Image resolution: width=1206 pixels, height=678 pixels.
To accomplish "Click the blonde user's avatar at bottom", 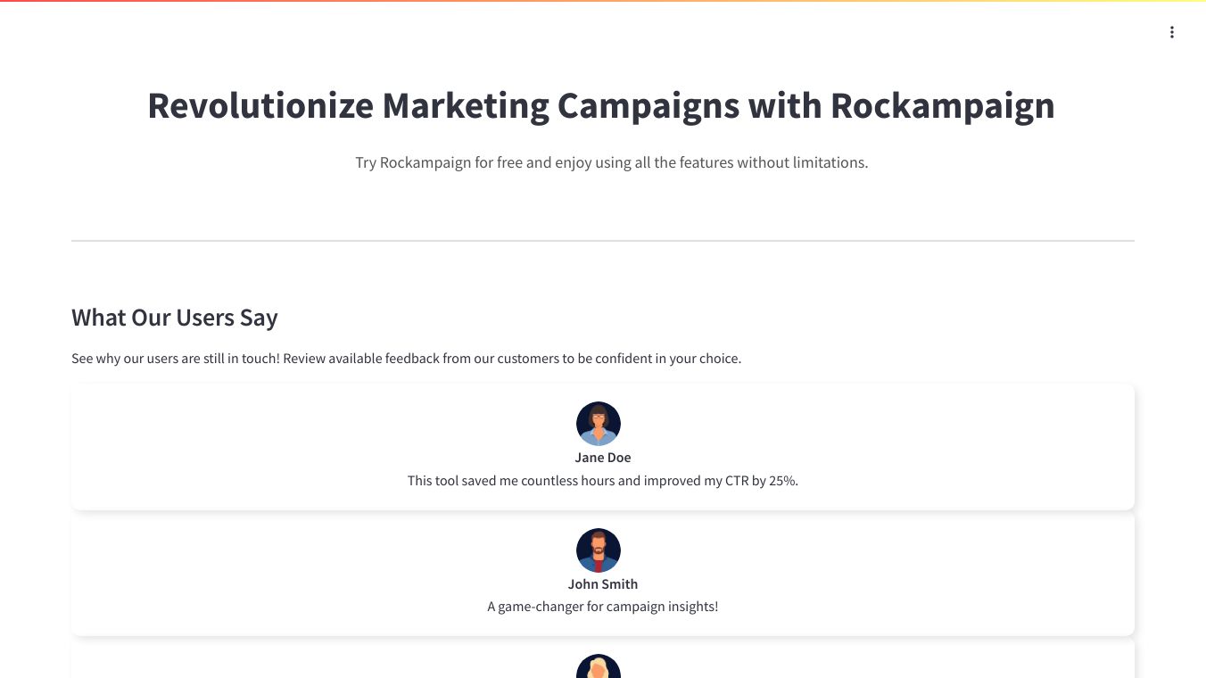I will click(x=598, y=666).
